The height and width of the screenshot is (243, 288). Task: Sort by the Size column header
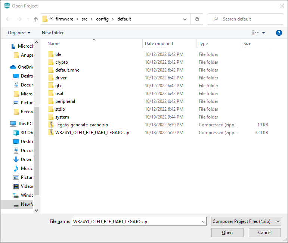[x=247, y=44]
